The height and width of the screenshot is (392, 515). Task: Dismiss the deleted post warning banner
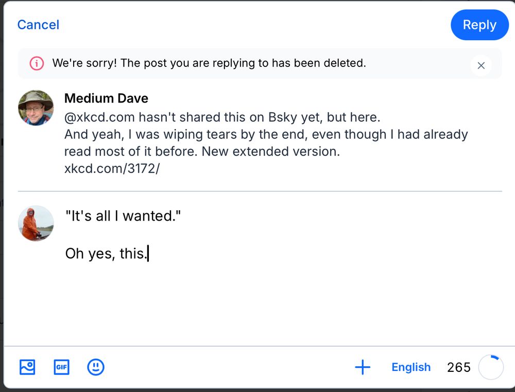point(481,65)
